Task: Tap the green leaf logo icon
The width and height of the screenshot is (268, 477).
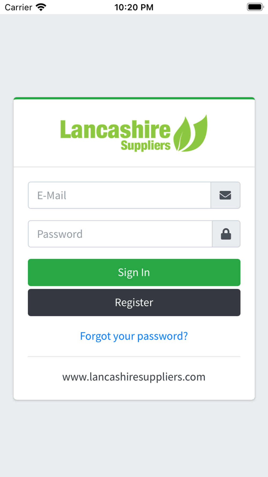Action: [x=190, y=133]
